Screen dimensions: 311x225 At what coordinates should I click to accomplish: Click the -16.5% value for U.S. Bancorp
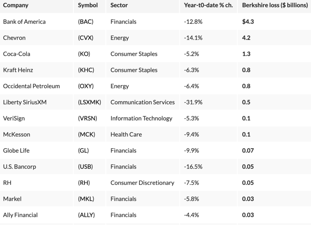pos(193,166)
